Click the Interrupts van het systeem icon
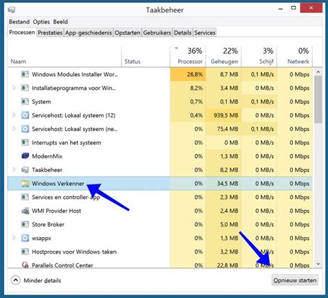The image size is (328, 298). [25, 143]
